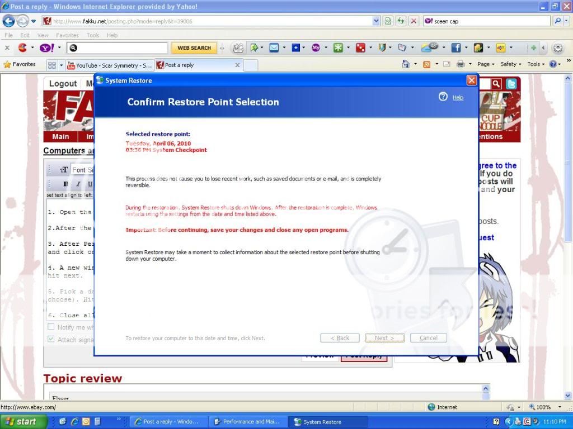Toggle the Notify me checkbox

[x=51, y=327]
